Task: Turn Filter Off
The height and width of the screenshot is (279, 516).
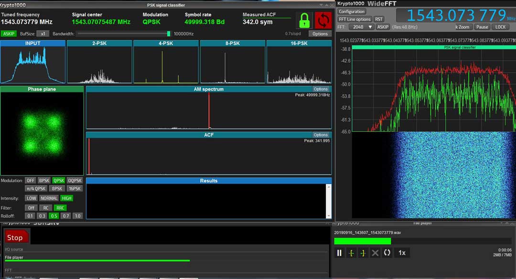Action: [31, 208]
